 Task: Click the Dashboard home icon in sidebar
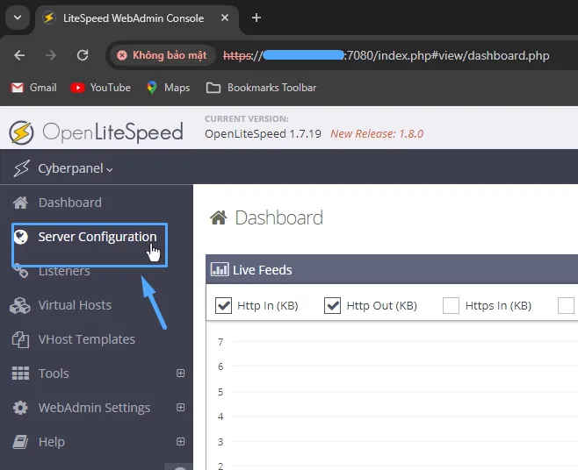tap(20, 203)
